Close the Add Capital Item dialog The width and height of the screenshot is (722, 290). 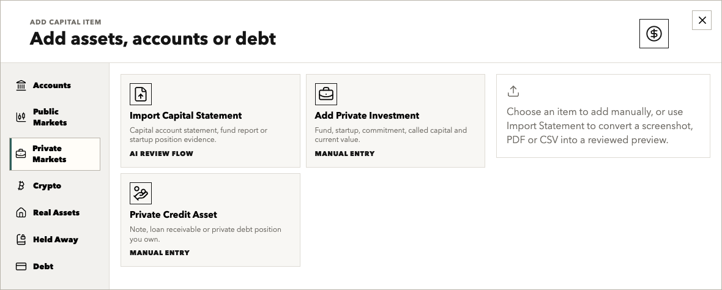702,20
